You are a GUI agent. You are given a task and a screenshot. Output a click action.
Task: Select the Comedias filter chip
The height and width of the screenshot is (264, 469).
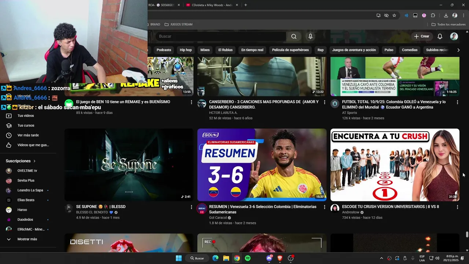click(410, 50)
